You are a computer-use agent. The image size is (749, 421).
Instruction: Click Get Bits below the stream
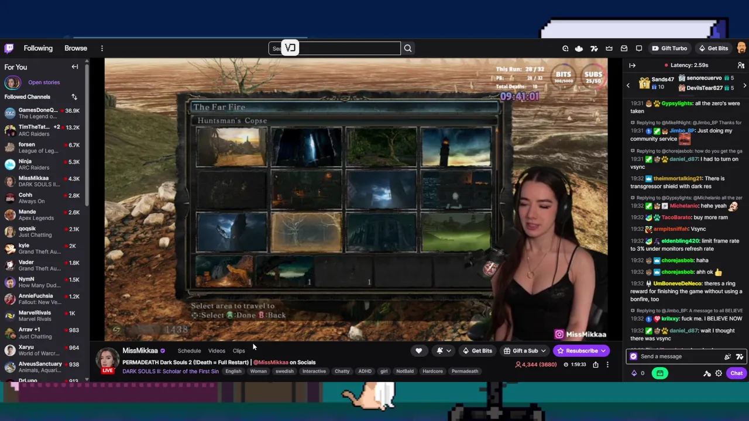tap(477, 351)
